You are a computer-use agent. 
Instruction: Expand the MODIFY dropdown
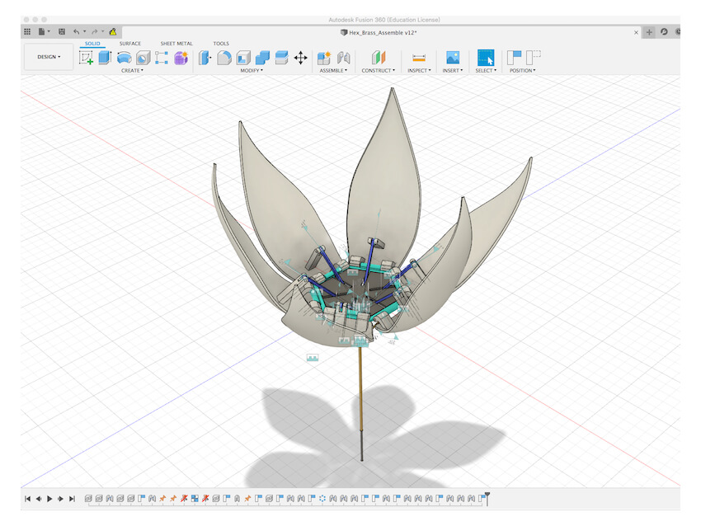pyautogui.click(x=251, y=71)
